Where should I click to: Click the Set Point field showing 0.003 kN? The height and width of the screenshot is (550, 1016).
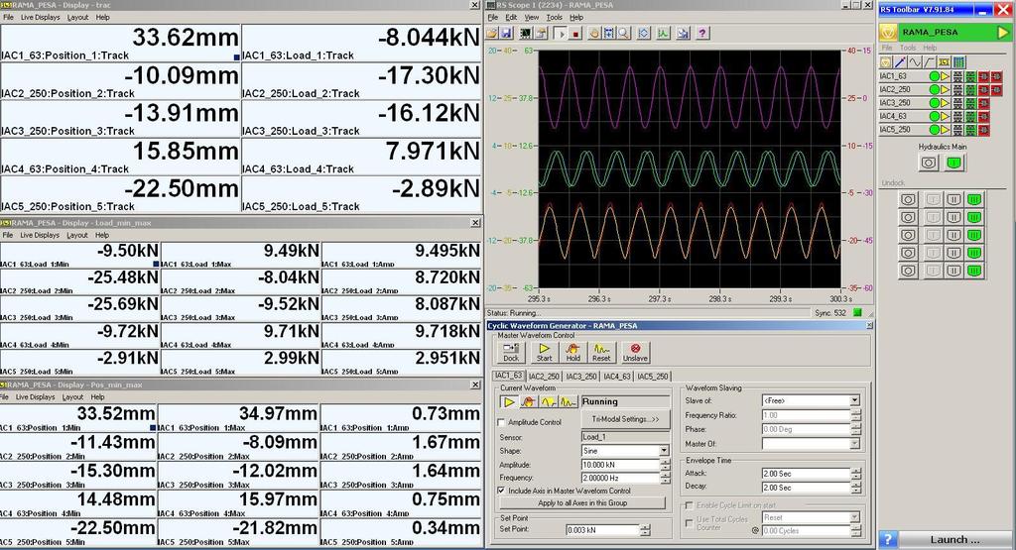click(x=602, y=530)
